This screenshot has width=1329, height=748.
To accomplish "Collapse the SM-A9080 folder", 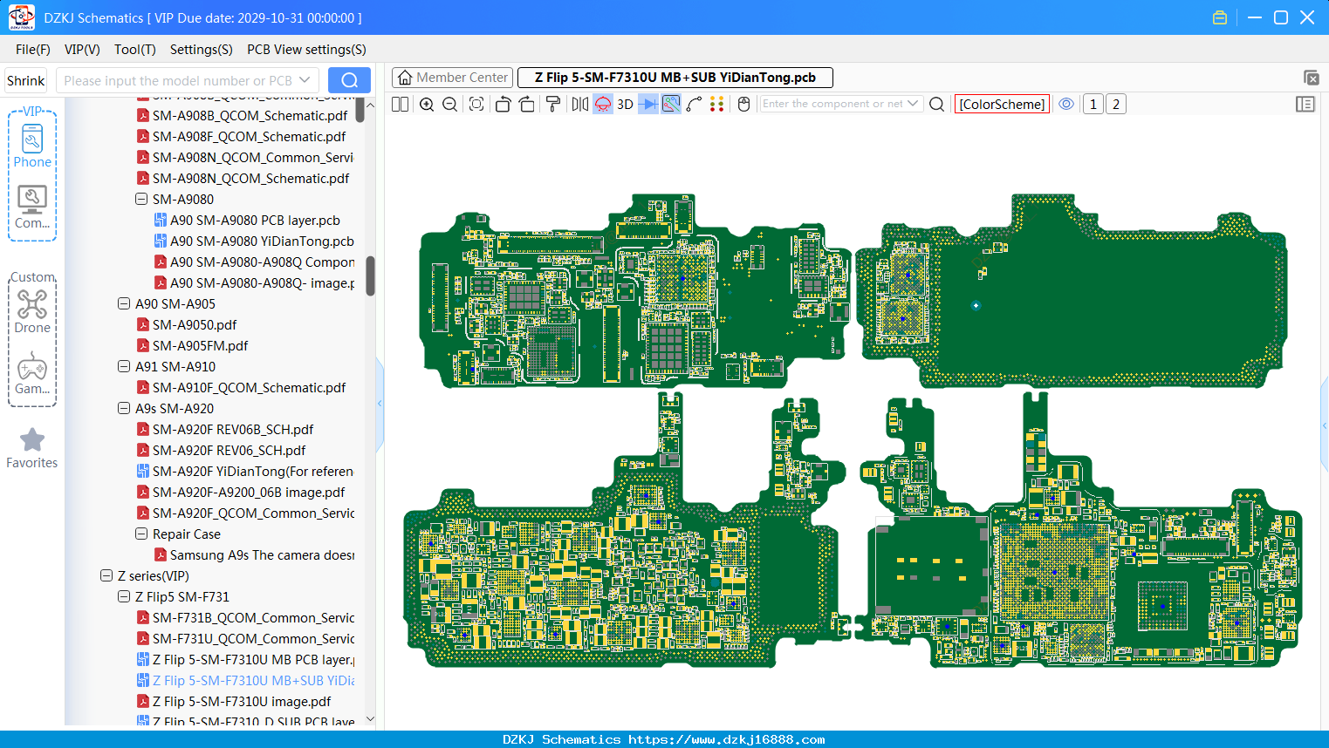I will (x=141, y=199).
